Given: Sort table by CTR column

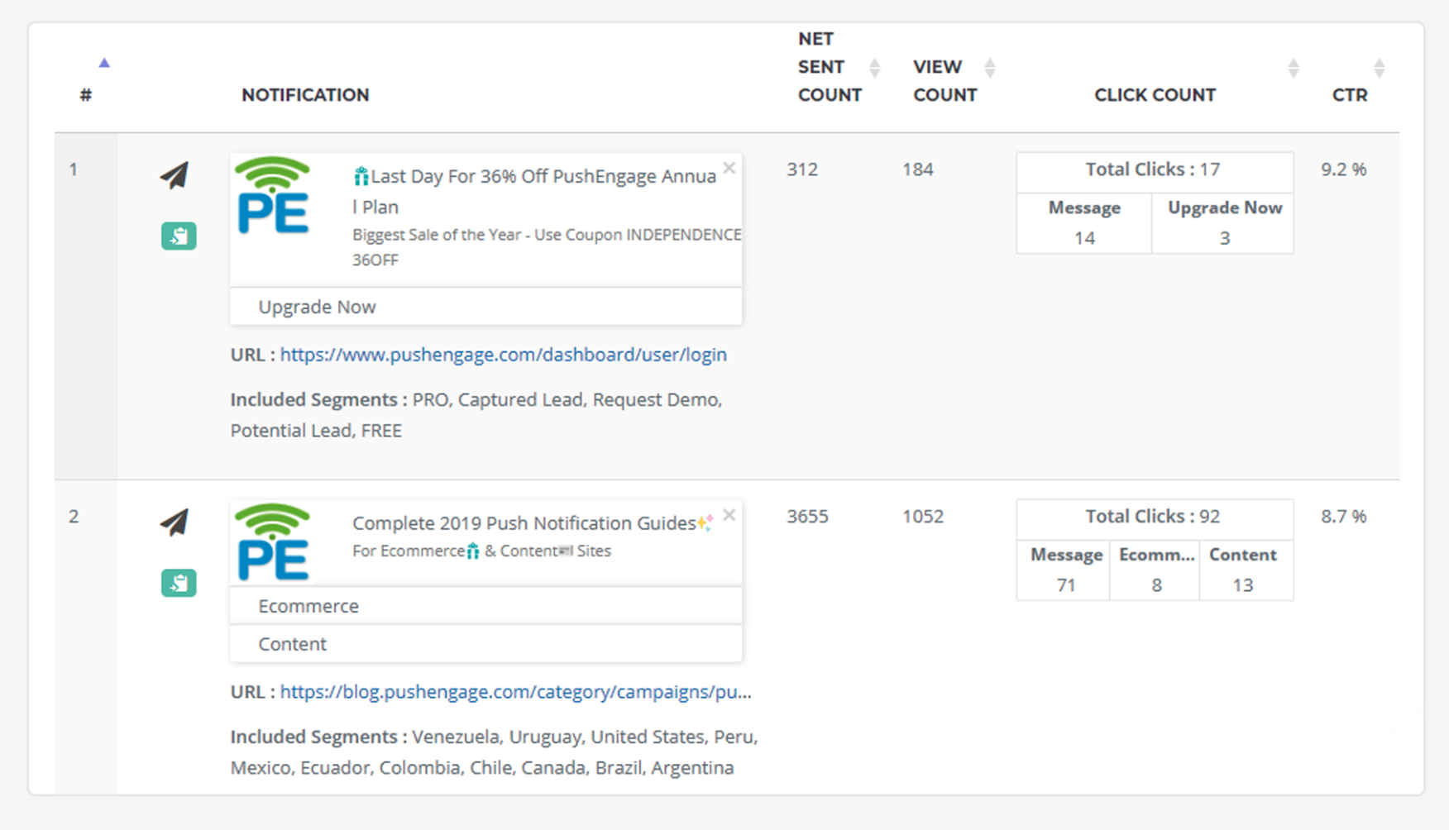Looking at the screenshot, I should coord(1379,68).
